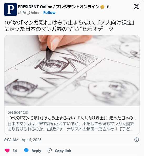This screenshot has width=144, height=156.
Task: Click the article description preview text
Action: [x=71, y=126]
